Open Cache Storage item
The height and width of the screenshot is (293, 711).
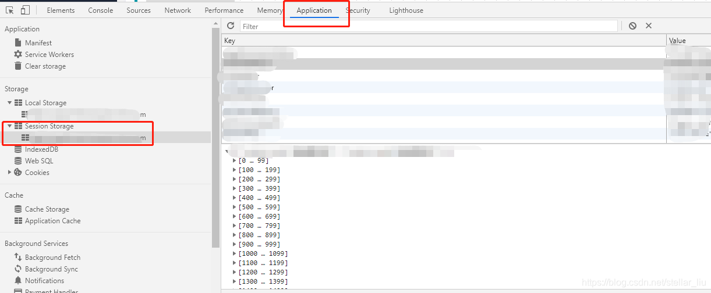47,209
